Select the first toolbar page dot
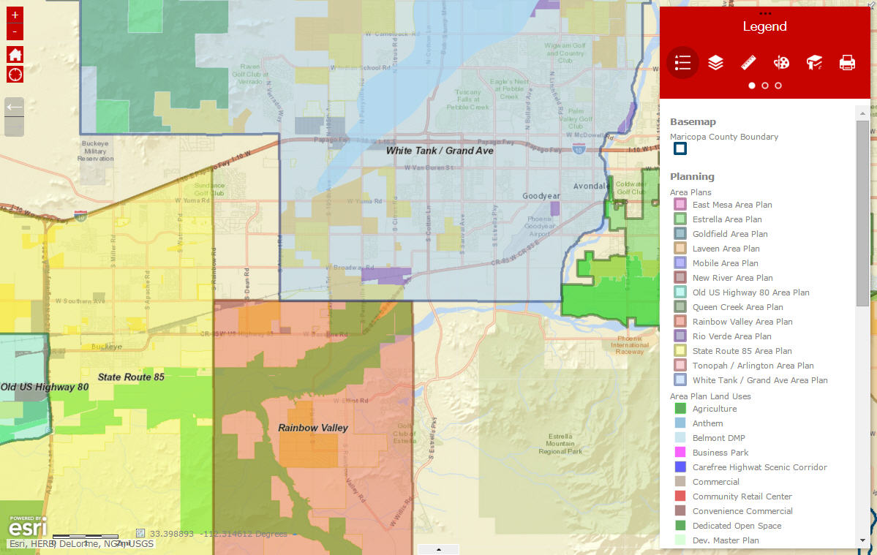 (752, 86)
